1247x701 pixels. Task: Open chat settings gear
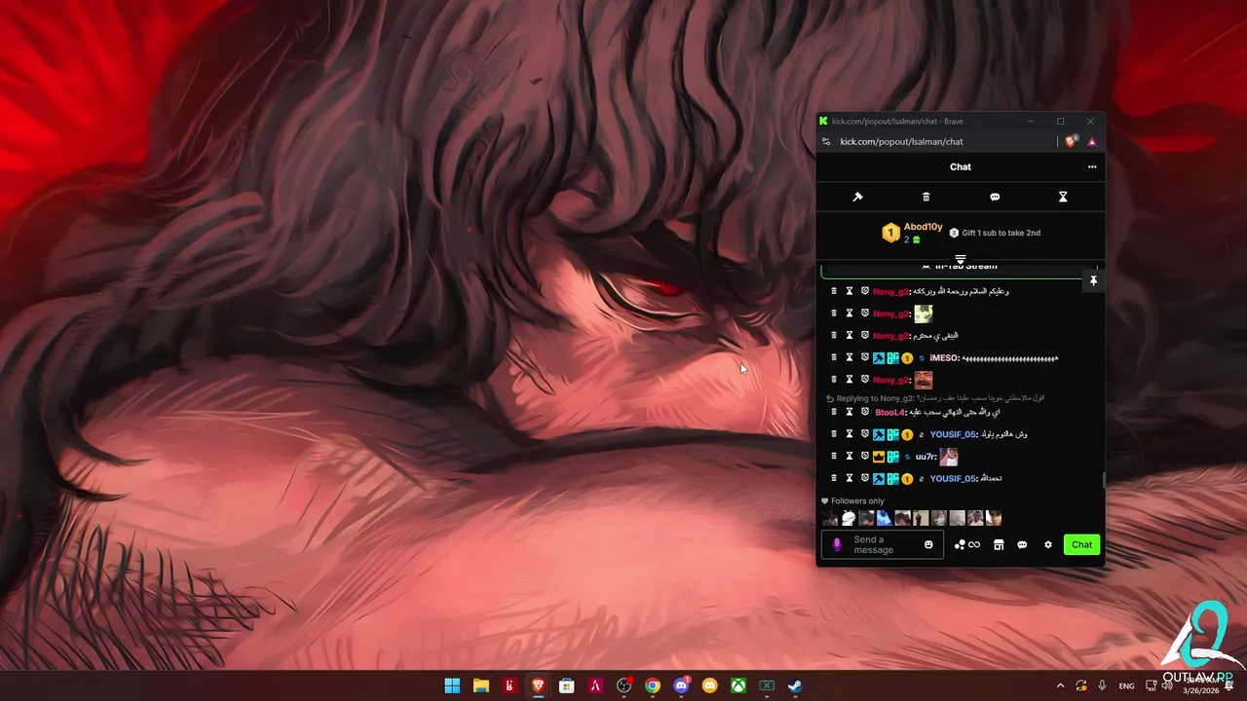(1048, 544)
